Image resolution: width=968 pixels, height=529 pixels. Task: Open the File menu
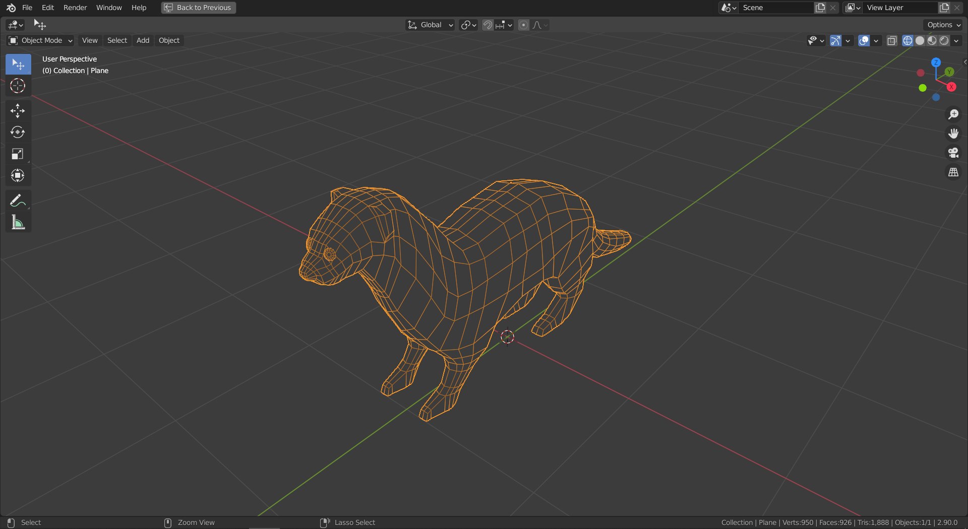tap(27, 8)
